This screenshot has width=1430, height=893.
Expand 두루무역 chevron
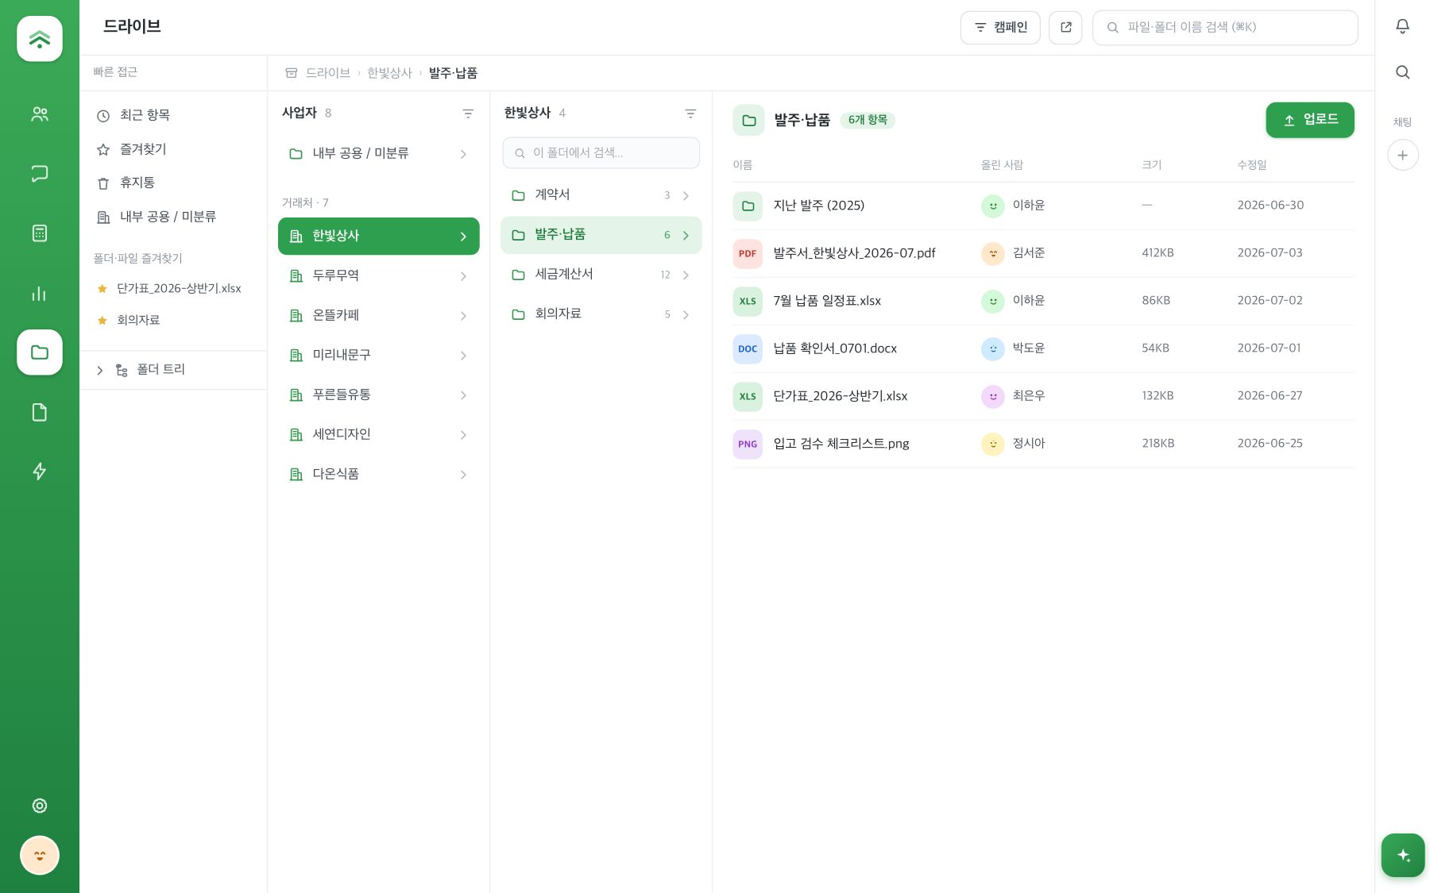tap(463, 276)
